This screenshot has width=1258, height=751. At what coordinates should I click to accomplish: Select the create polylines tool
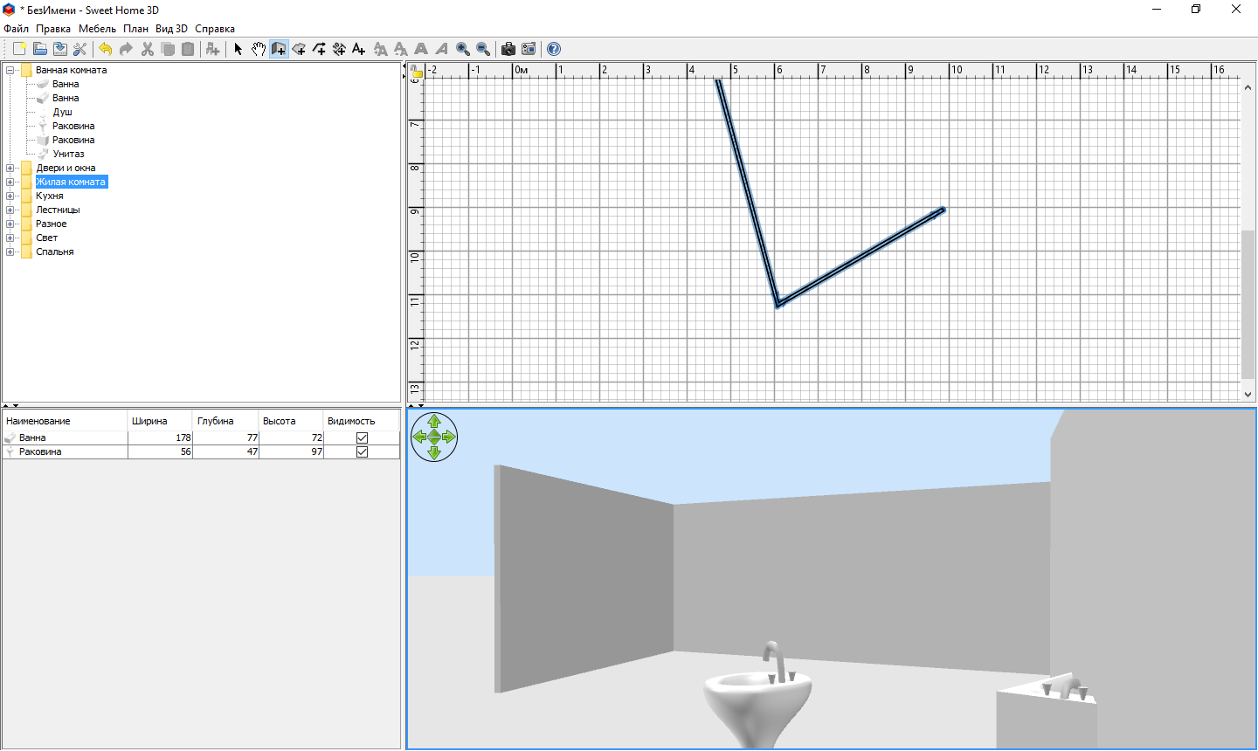point(319,49)
